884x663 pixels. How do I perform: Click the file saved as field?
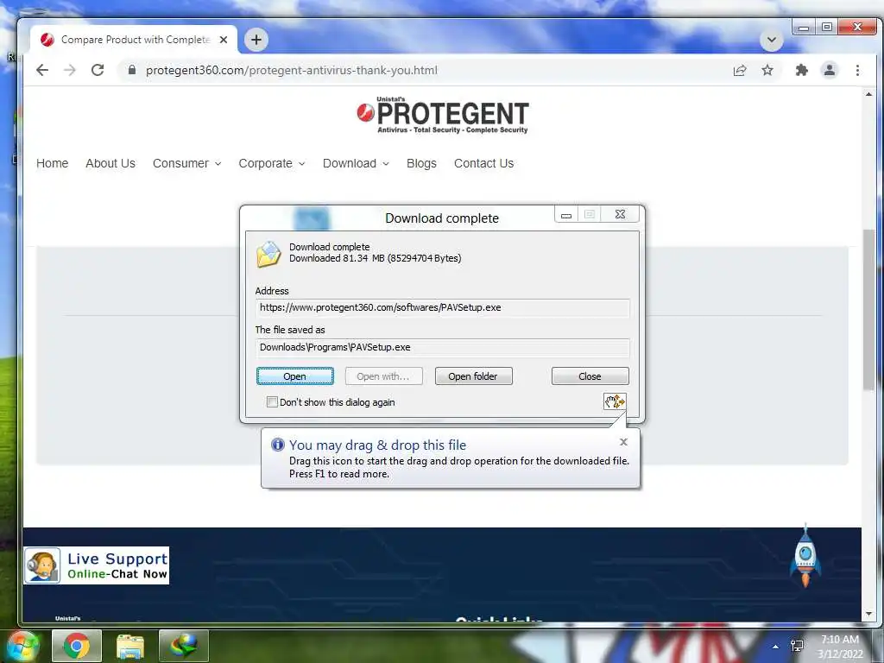[x=442, y=347]
